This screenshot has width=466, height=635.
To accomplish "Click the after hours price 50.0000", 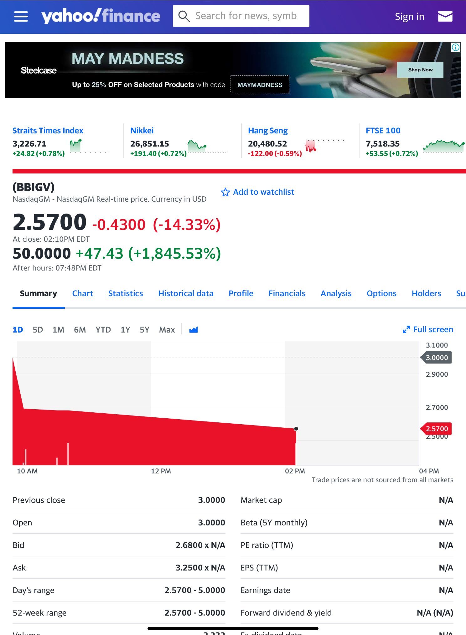I will [42, 253].
